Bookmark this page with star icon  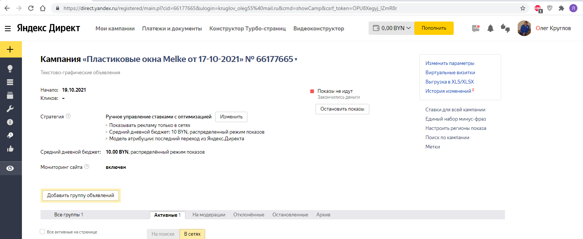coord(523,8)
